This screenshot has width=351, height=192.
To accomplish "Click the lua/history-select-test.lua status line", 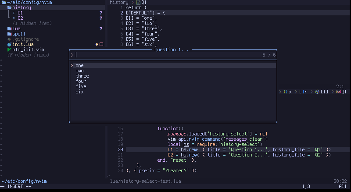I will 146,181.
